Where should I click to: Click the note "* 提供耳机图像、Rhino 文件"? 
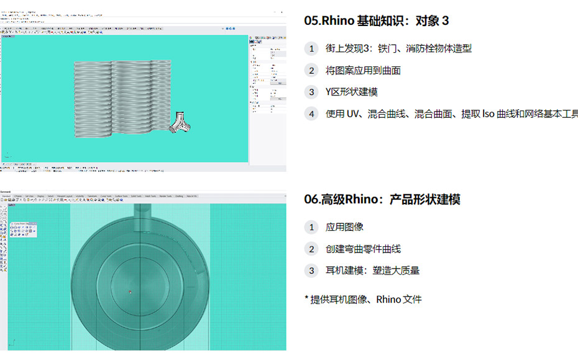(x=363, y=300)
